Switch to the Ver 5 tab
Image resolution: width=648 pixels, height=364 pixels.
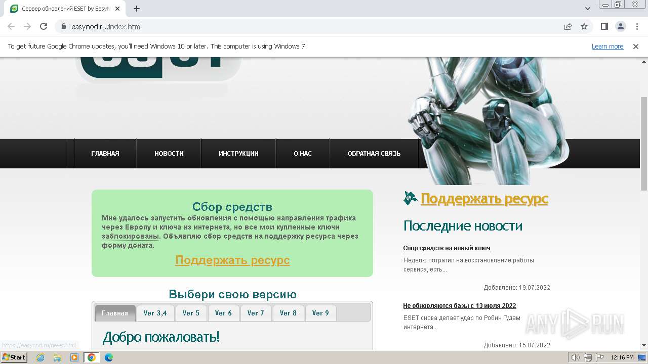191,313
